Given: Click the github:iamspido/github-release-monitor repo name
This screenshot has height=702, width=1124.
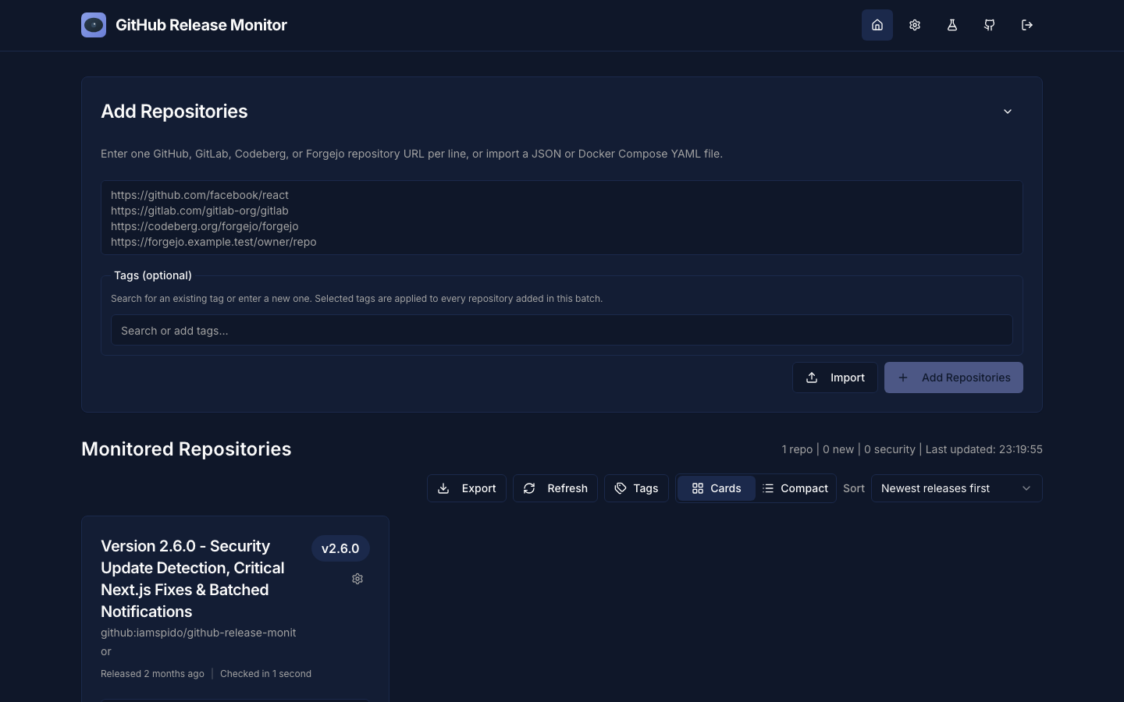Looking at the screenshot, I should click(x=198, y=642).
